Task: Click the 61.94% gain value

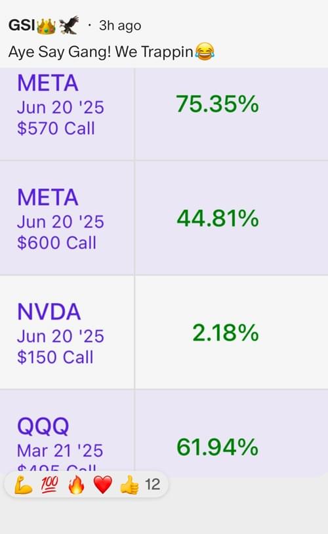Action: click(217, 447)
